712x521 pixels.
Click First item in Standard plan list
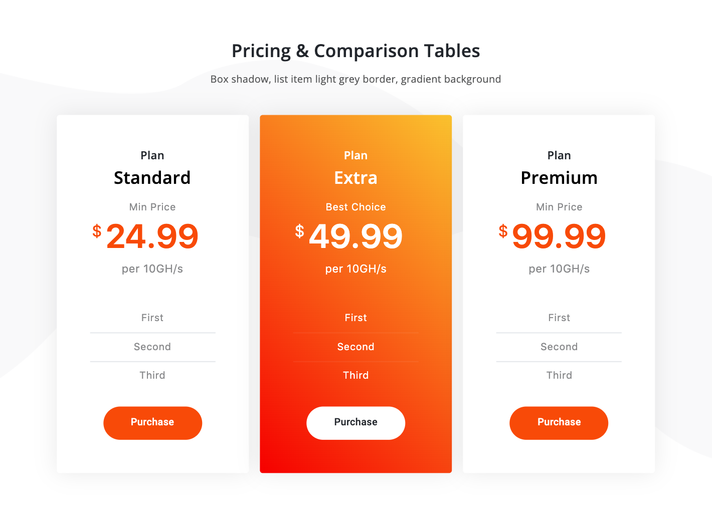point(152,318)
